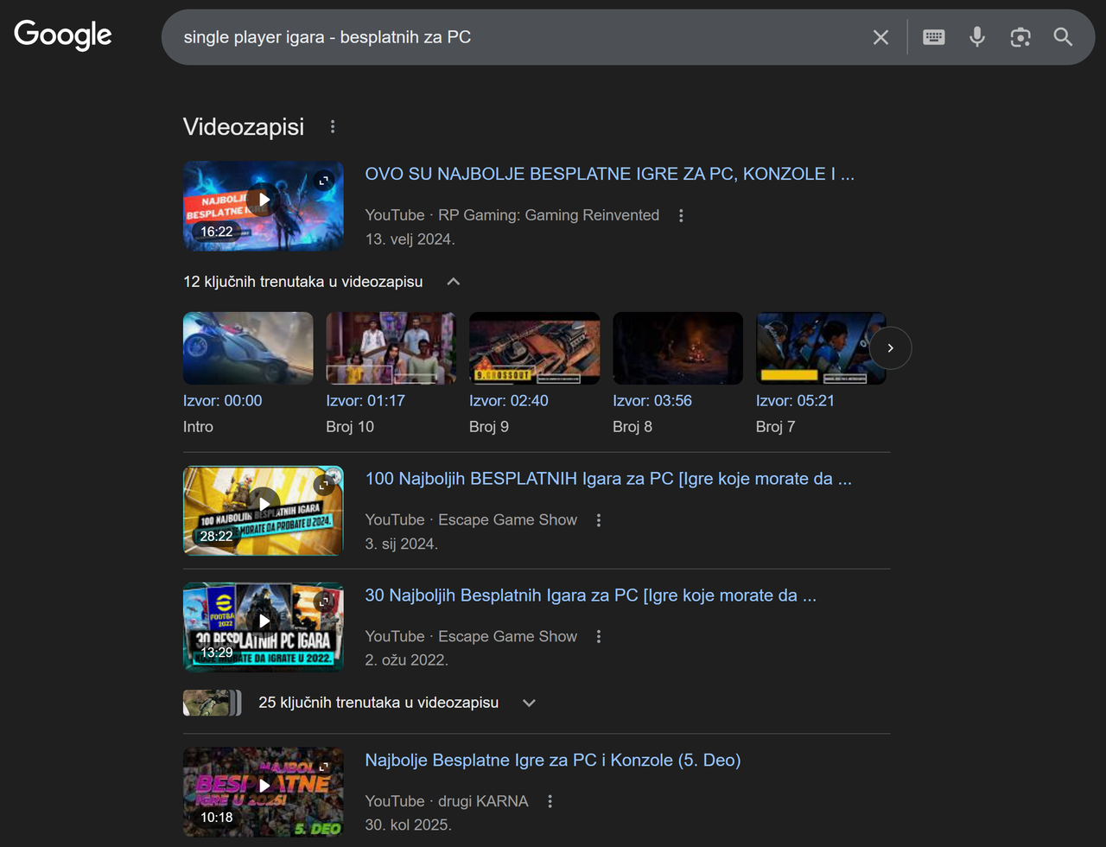This screenshot has width=1106, height=847.
Task: Click the magnifier search button
Action: [x=1063, y=37]
